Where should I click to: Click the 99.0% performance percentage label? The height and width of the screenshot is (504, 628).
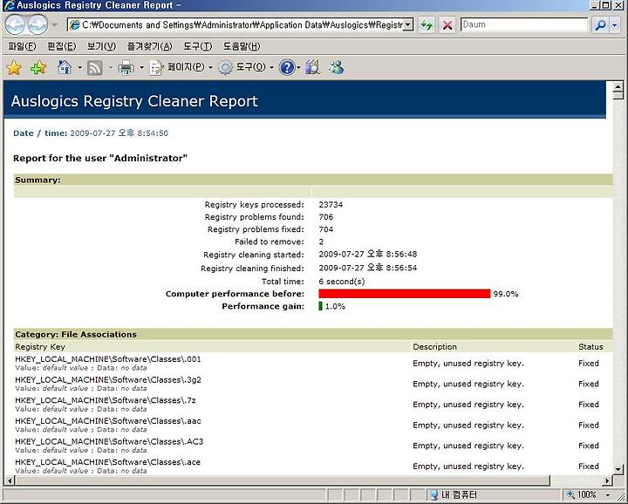[505, 294]
